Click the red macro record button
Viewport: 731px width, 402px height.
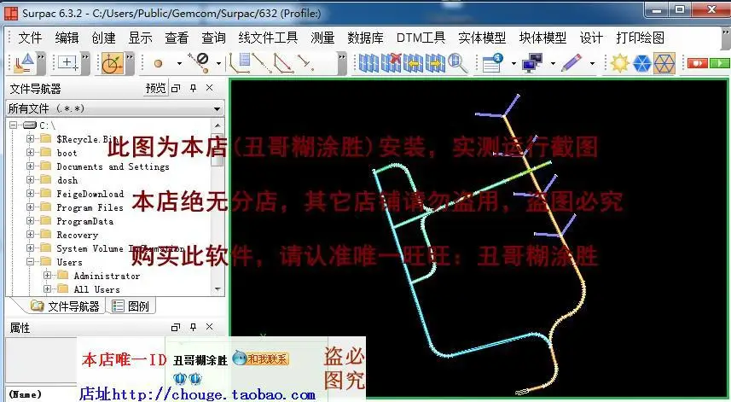tap(698, 63)
